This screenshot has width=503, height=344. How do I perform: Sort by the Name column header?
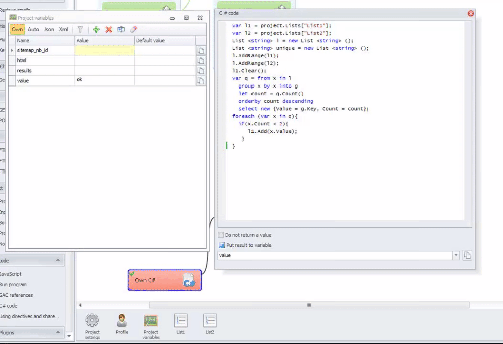(x=45, y=40)
